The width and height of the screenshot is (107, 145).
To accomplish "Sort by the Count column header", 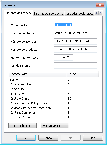I will [x=82, y=74].
